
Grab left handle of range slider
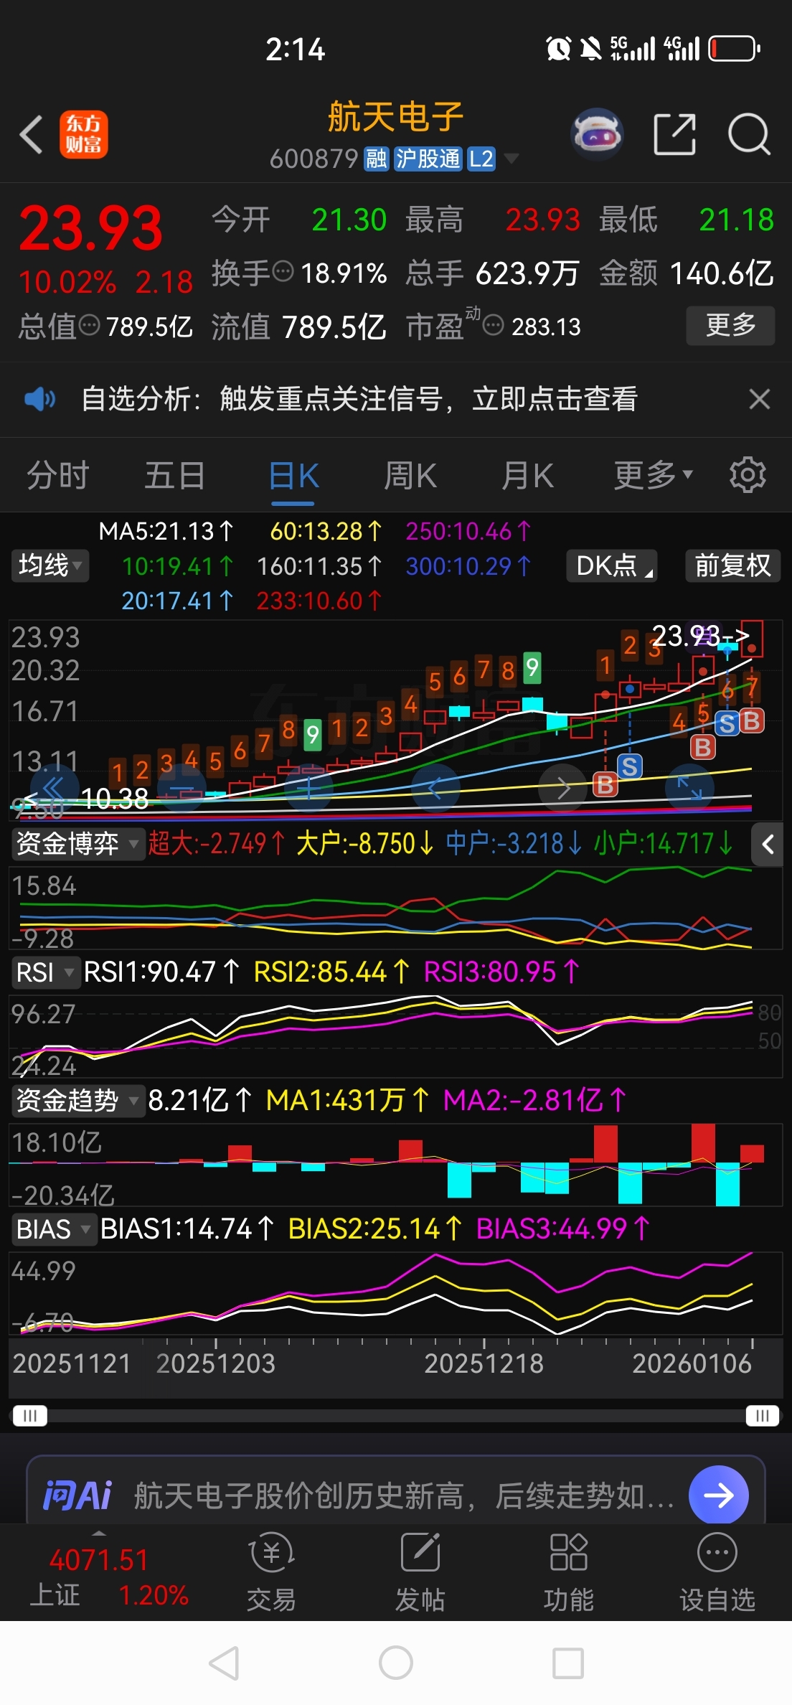pos(30,1416)
